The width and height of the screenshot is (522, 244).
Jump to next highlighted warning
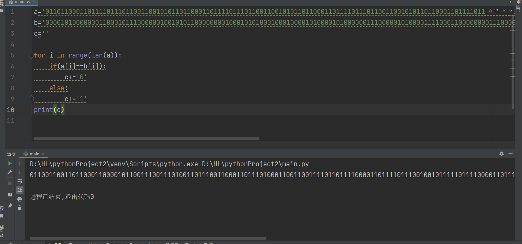[511, 11]
